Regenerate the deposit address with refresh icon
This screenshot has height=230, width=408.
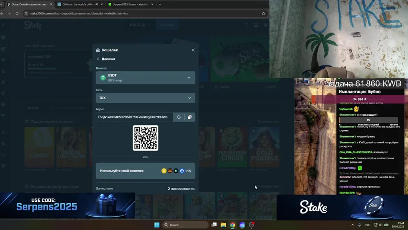click(179, 117)
